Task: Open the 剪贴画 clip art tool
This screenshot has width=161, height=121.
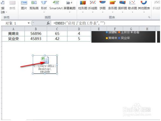Action: coord(34,5)
